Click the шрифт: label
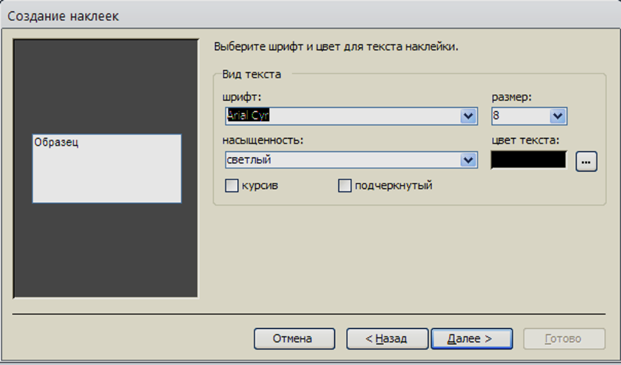The image size is (621, 365). [241, 97]
